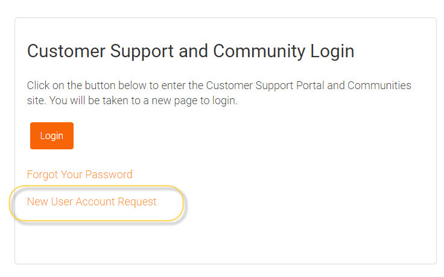This screenshot has width=444, height=277.
Task: Click the orange Login button
Action: point(52,135)
